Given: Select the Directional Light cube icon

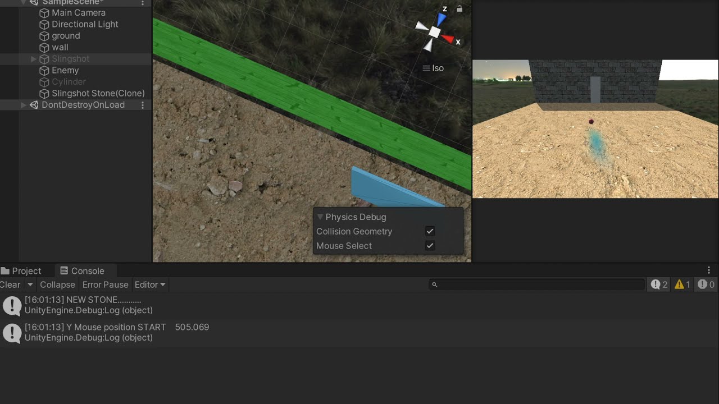Looking at the screenshot, I should (x=44, y=25).
